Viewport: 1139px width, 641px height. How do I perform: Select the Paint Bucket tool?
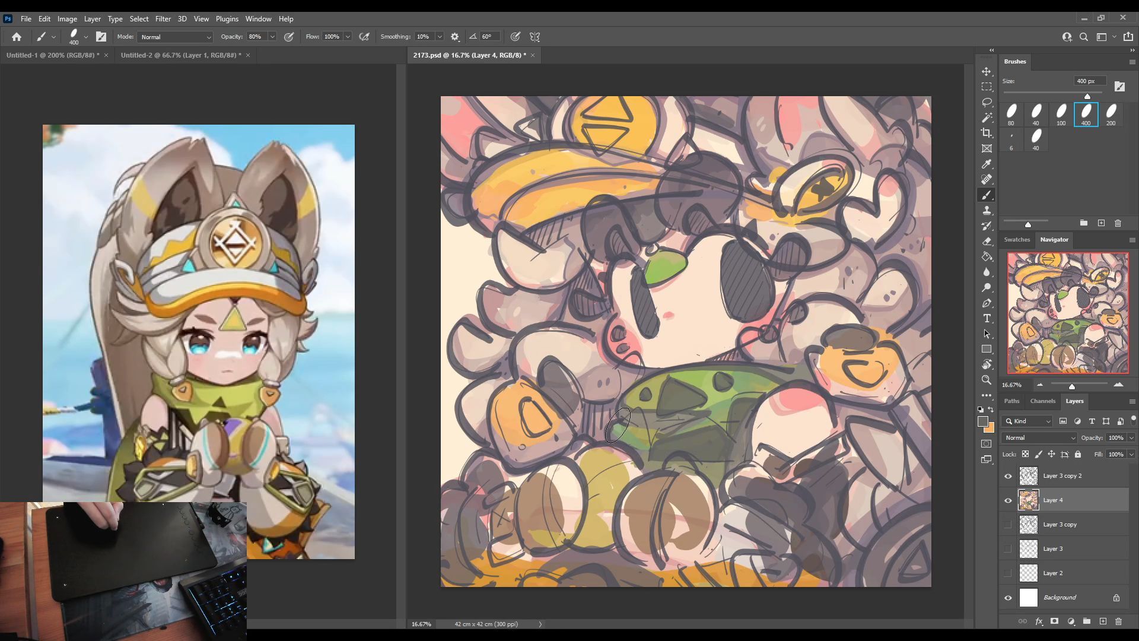coord(987,256)
